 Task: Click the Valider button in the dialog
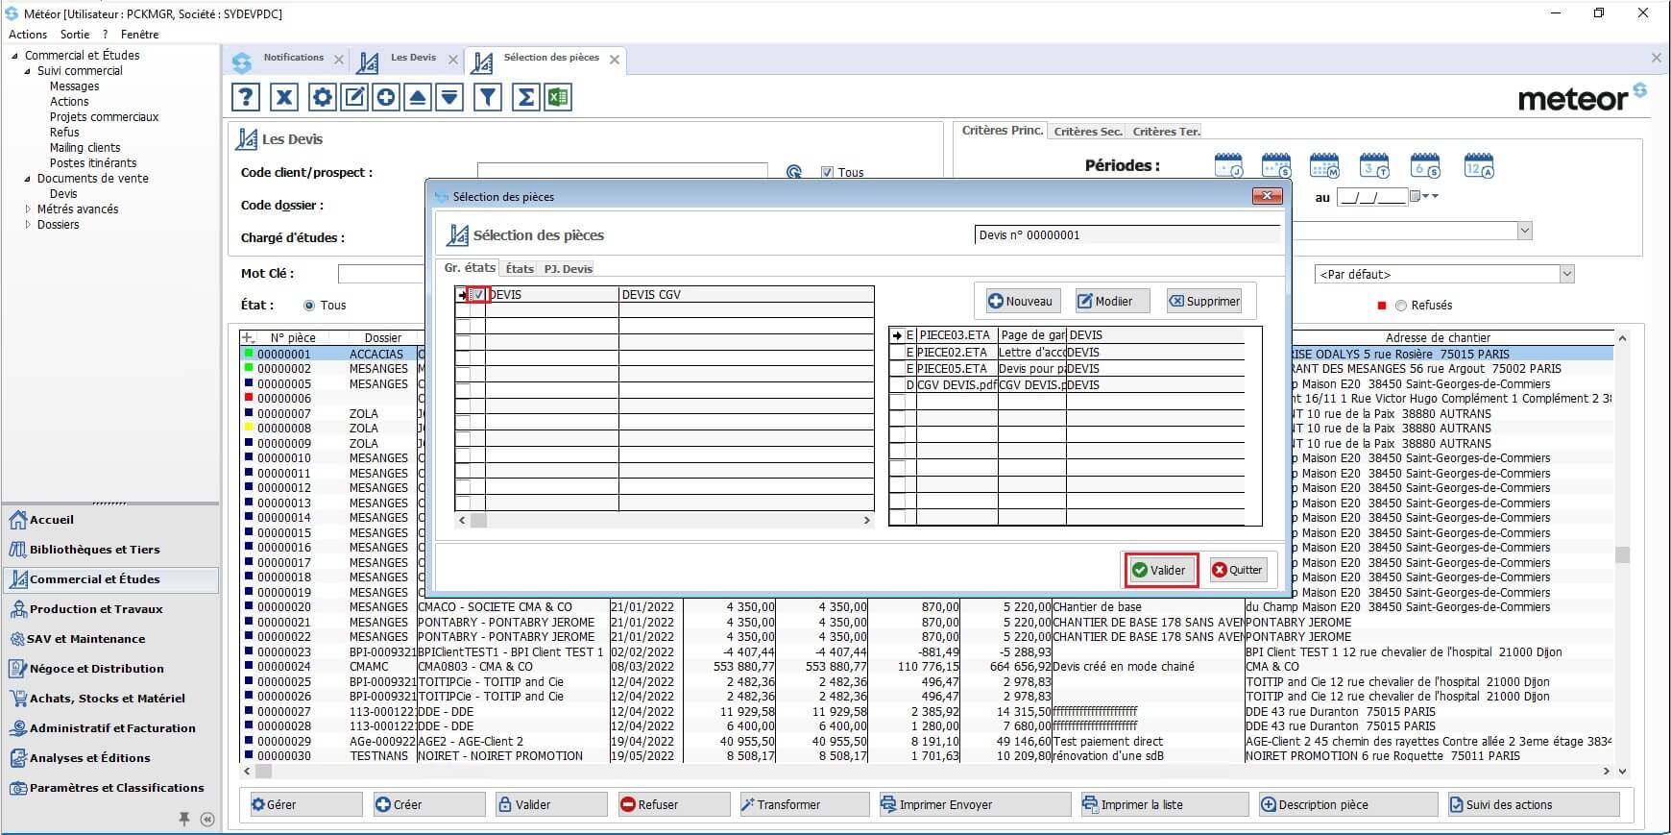[x=1160, y=570]
